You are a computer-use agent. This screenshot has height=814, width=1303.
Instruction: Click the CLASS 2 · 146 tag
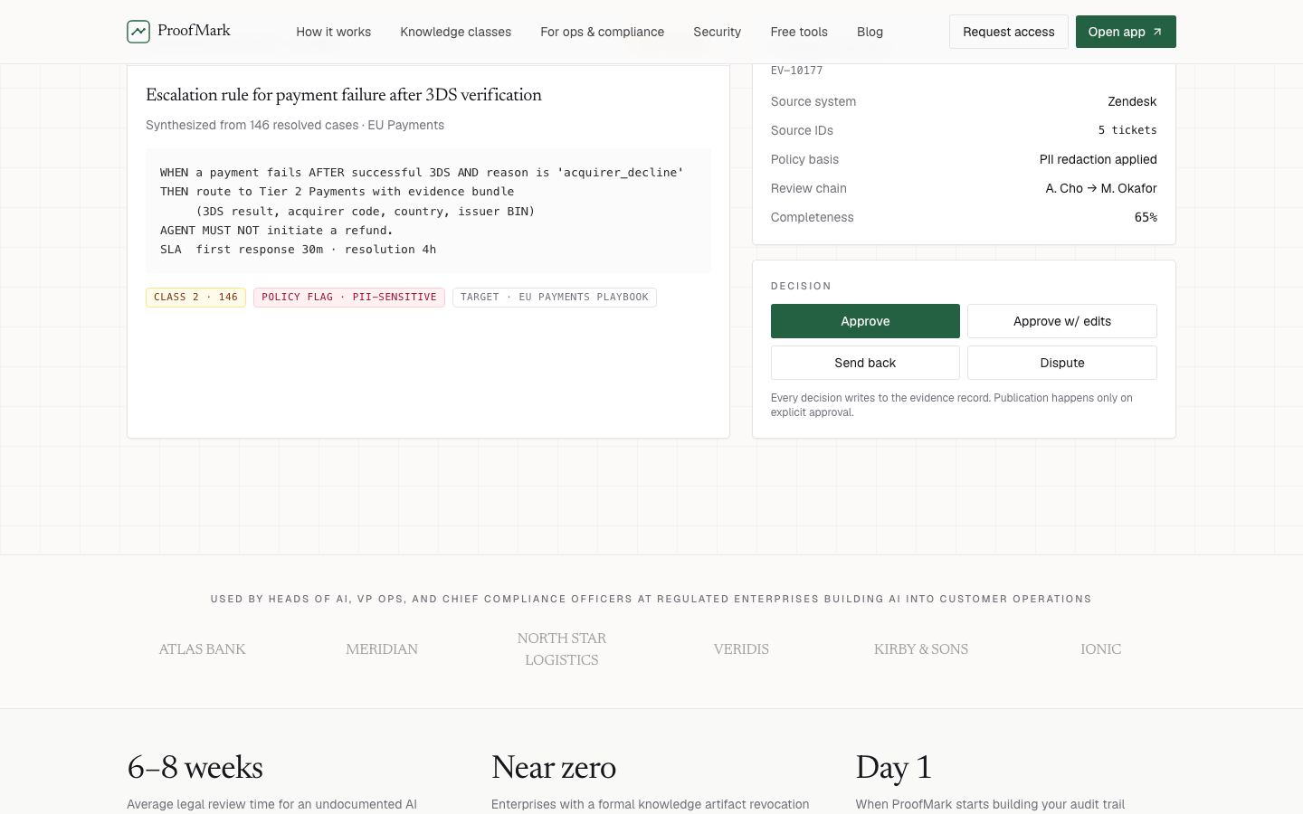pyautogui.click(x=195, y=297)
